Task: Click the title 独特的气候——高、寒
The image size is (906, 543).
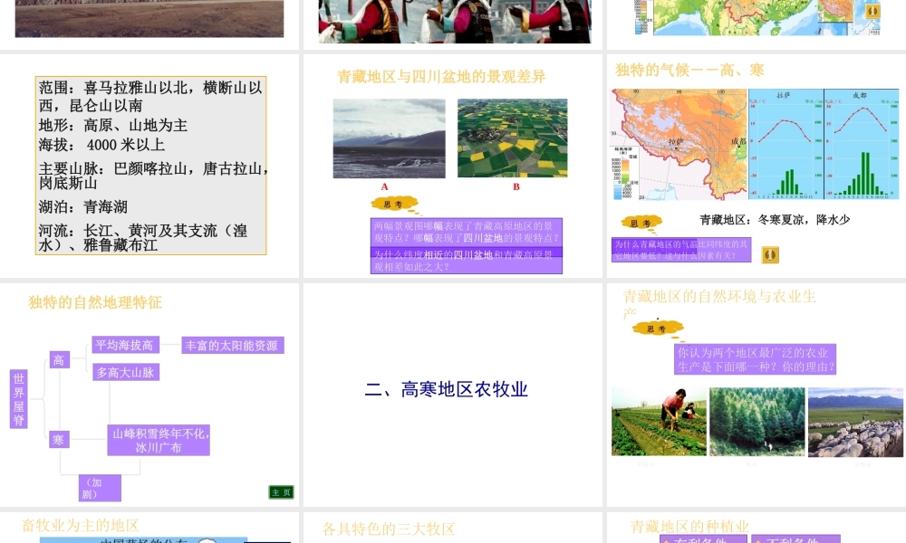Action: point(689,70)
